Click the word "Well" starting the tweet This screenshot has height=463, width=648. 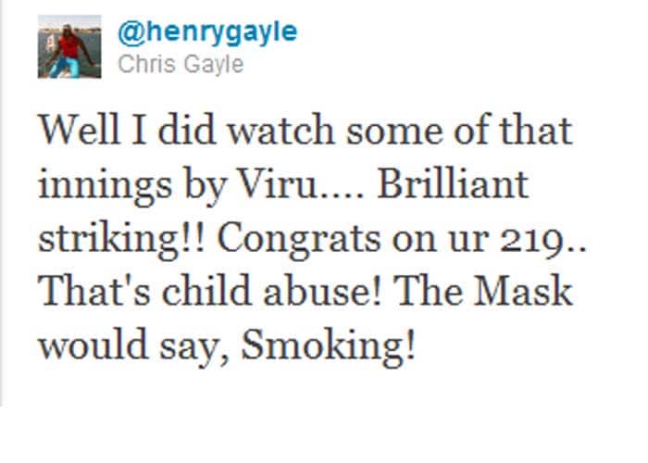80,129
